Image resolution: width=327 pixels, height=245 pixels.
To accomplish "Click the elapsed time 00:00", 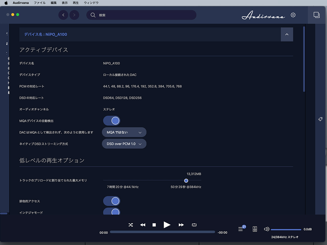I will pyautogui.click(x=104, y=233).
